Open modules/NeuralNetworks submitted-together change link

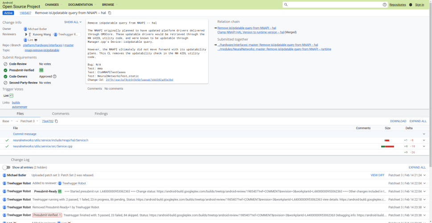pos(274,49)
